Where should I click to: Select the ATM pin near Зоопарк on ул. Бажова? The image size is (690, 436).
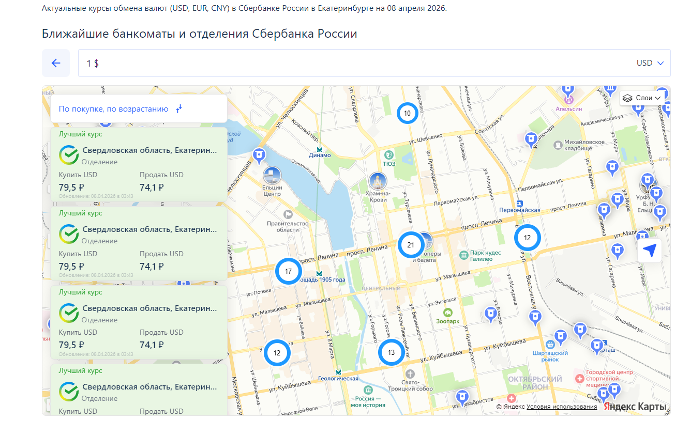pyautogui.click(x=490, y=314)
